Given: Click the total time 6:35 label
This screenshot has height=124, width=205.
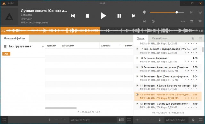Looking at the screenshot, I should 201,31.
